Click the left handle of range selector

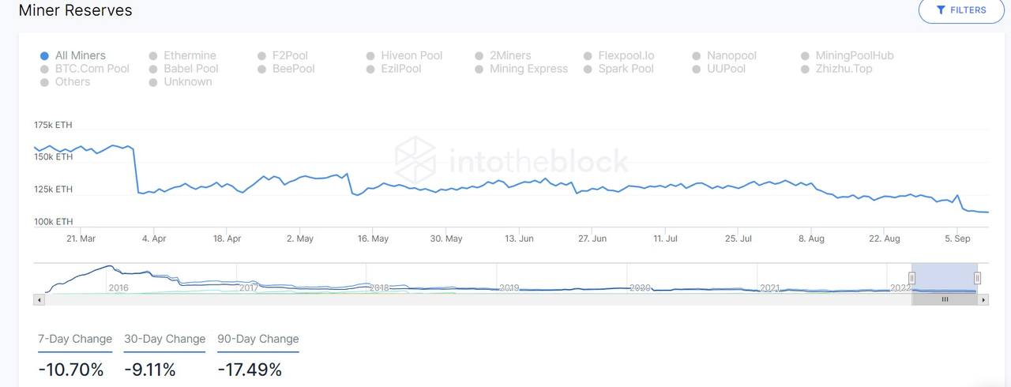(911, 278)
